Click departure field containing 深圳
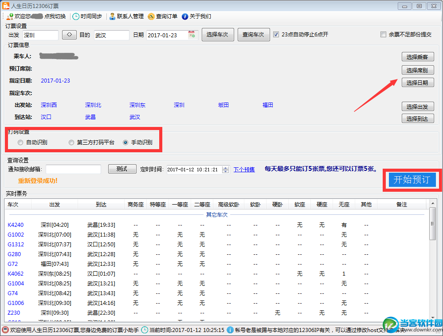Screen dimensions: 443x336 point(40,35)
